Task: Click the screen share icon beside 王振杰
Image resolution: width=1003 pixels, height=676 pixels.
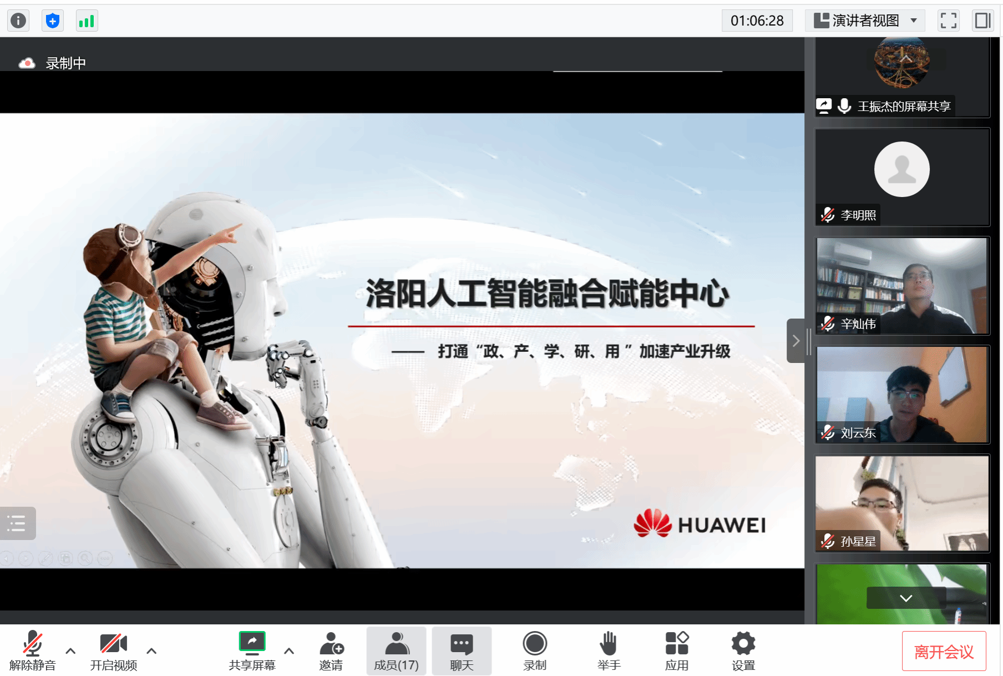Action: (x=824, y=105)
